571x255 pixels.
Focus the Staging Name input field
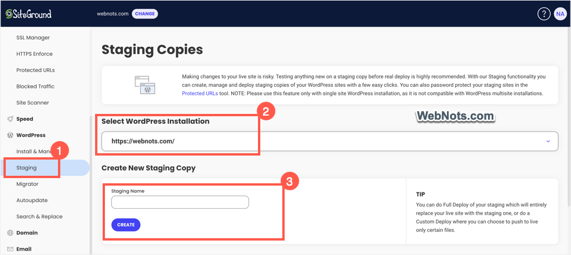(180, 202)
